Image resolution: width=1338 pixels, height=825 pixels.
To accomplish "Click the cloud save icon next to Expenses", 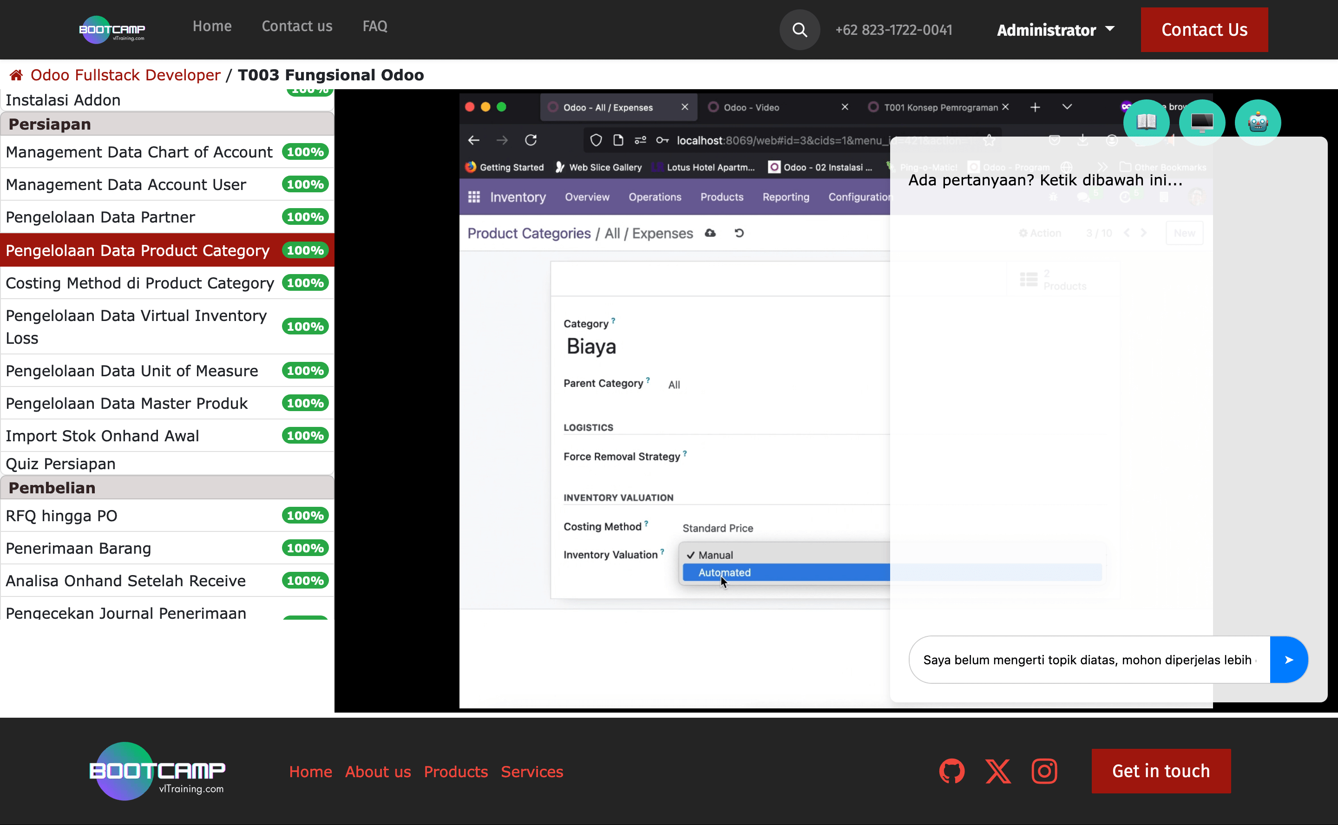I will (710, 233).
